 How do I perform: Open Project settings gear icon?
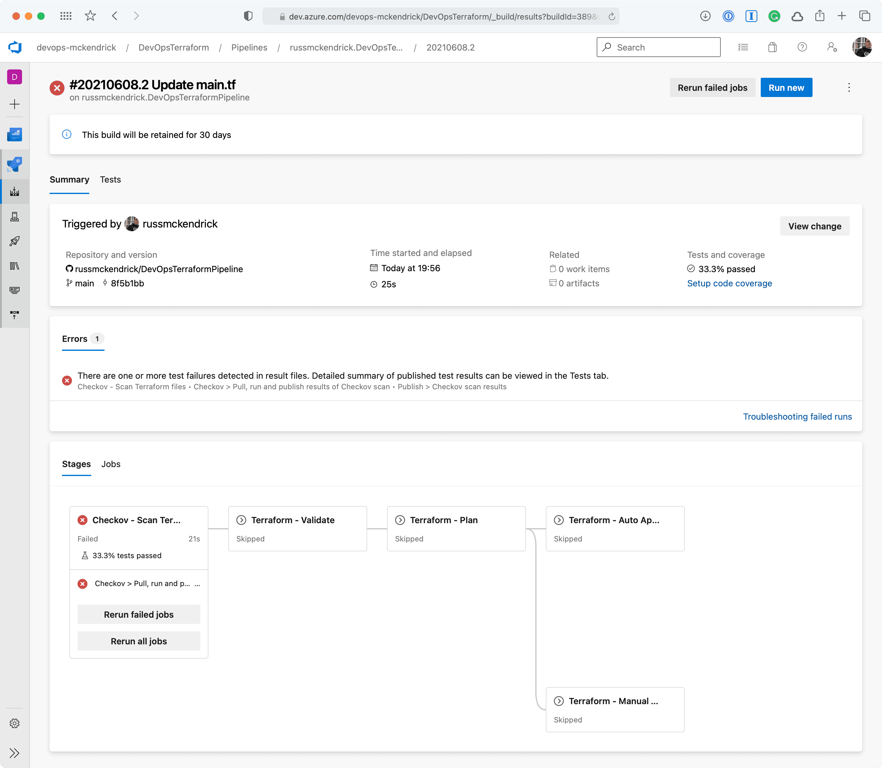click(x=15, y=723)
